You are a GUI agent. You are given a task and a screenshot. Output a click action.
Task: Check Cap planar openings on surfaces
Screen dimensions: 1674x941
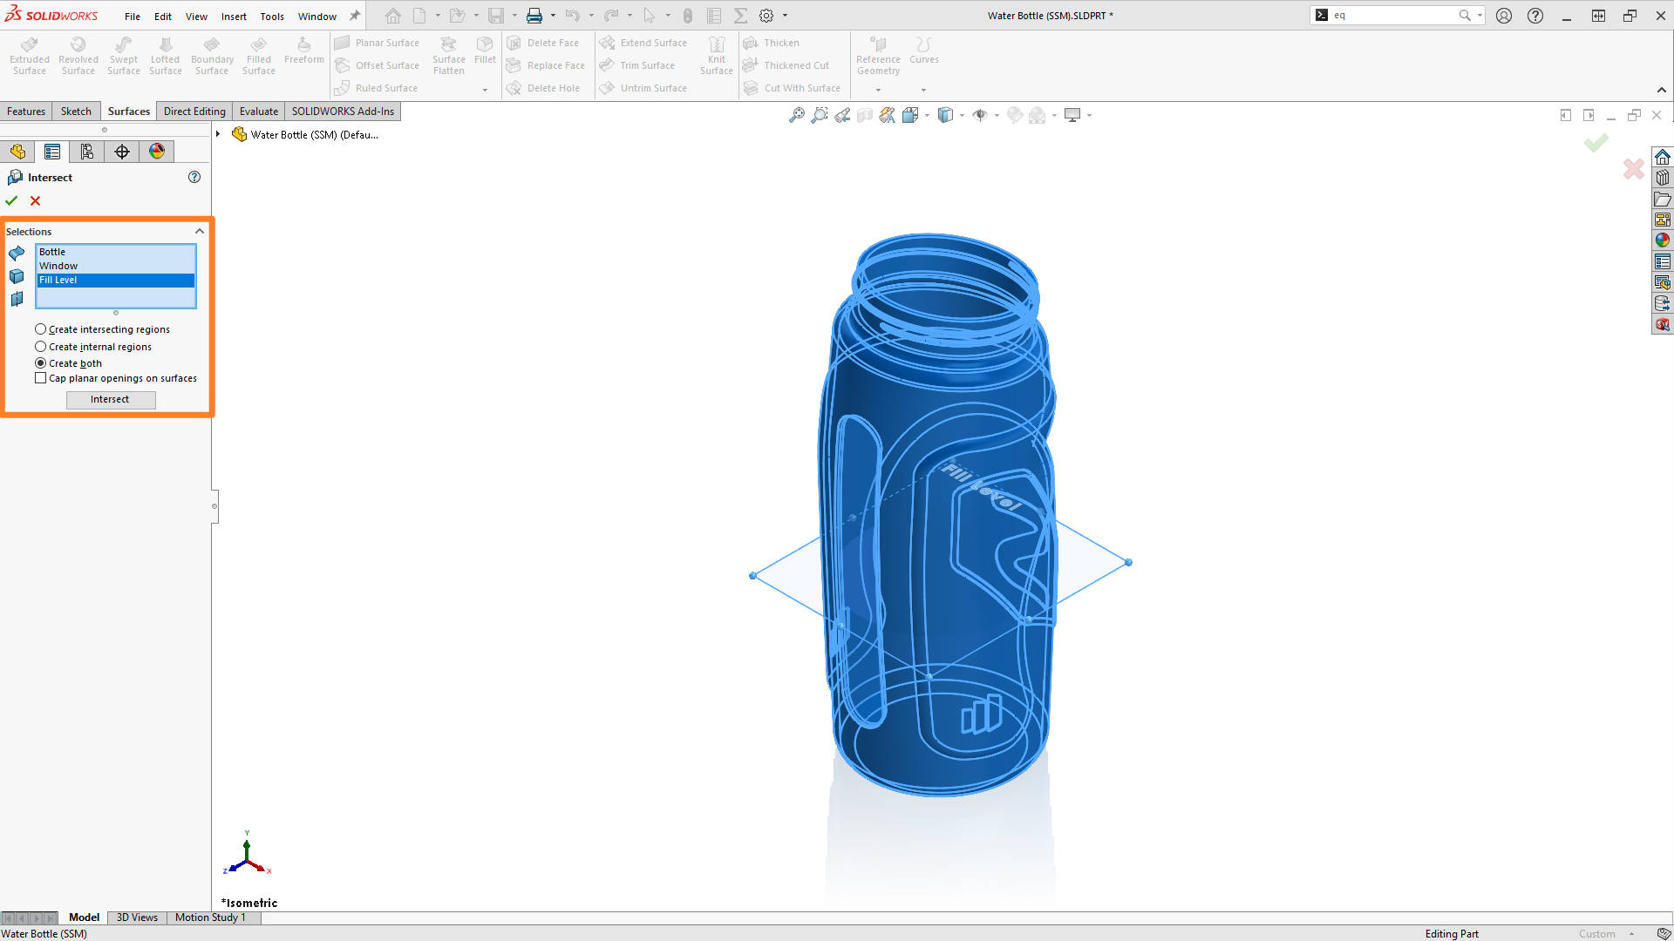[40, 377]
